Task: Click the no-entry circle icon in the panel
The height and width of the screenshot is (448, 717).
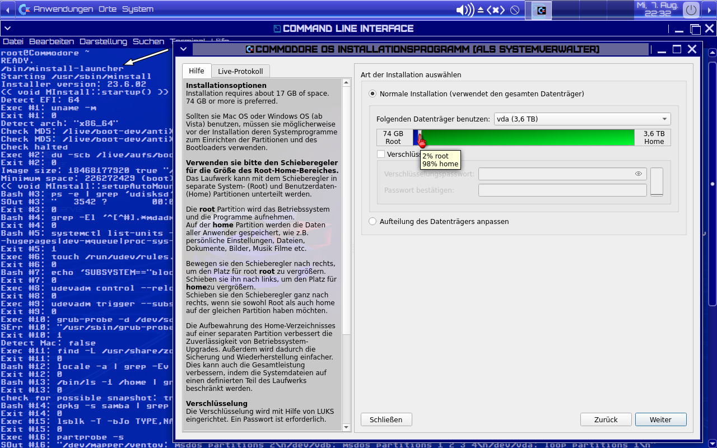Action: 514,10
